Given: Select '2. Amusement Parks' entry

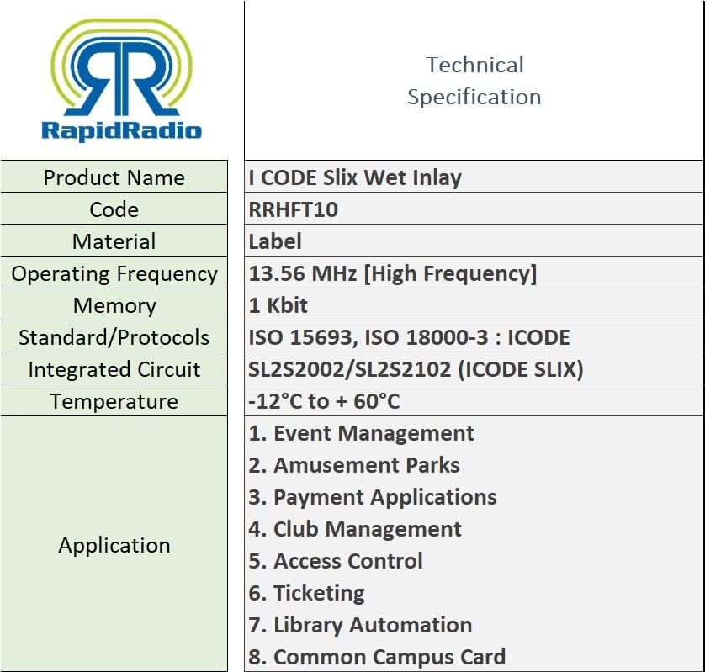Looking at the screenshot, I should coord(354,465).
